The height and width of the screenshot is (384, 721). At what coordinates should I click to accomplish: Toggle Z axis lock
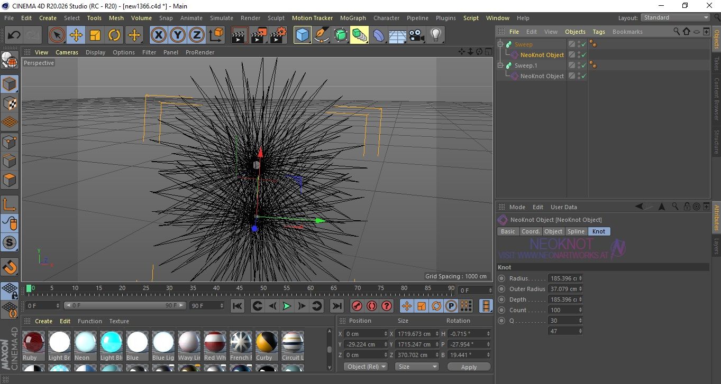coord(197,35)
